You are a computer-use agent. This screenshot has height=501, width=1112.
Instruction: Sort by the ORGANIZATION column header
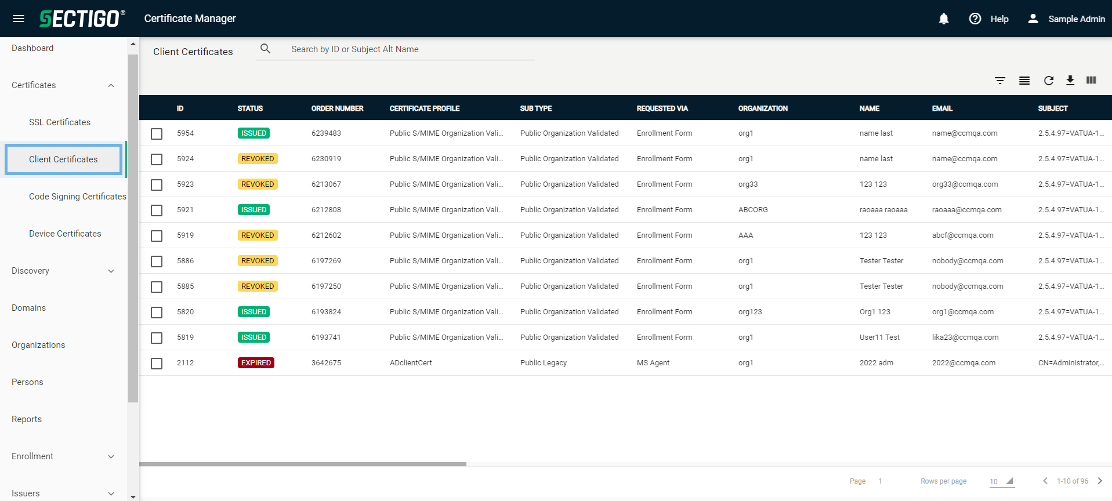tap(763, 108)
